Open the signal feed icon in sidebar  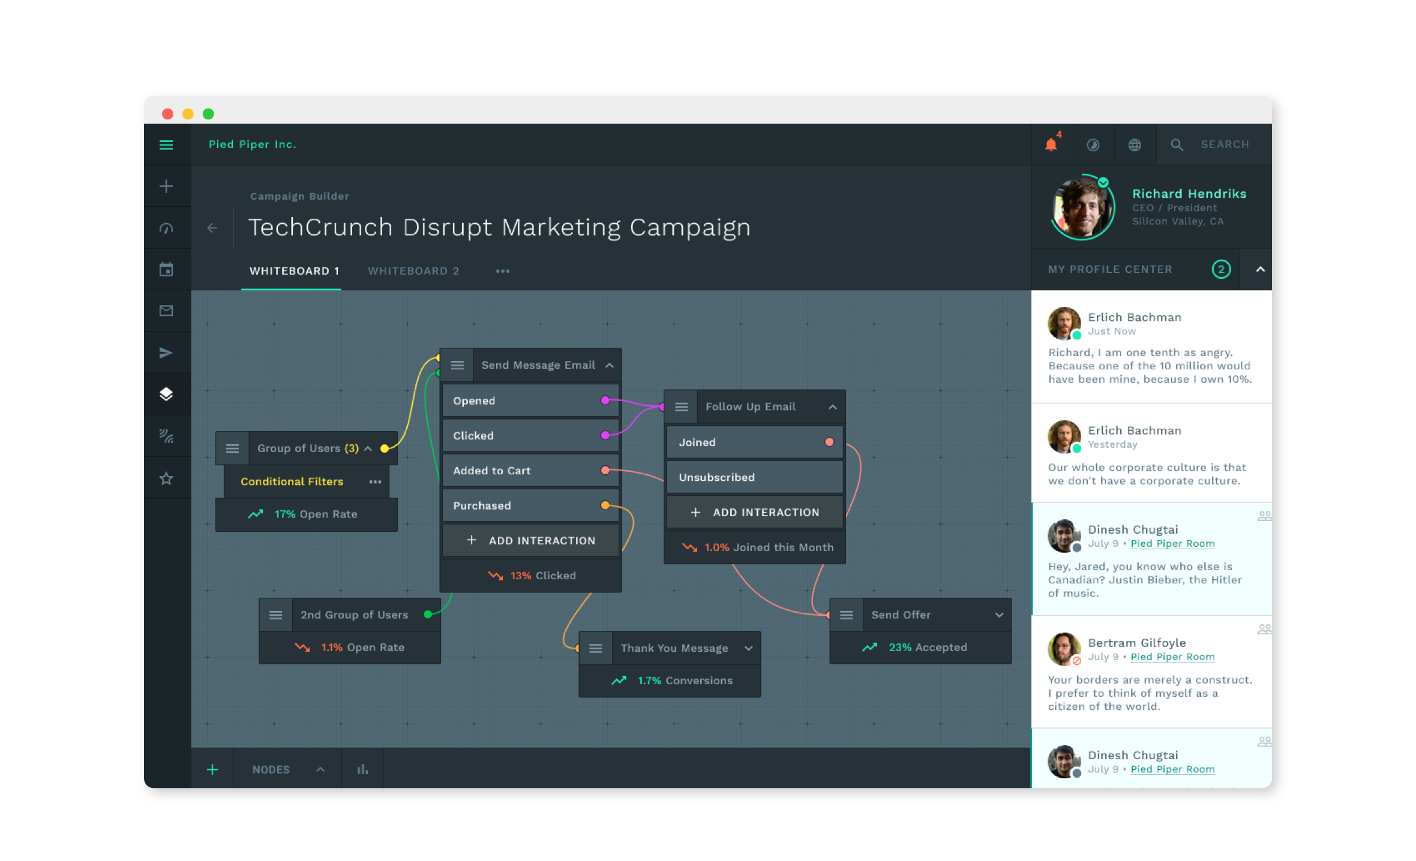166,436
